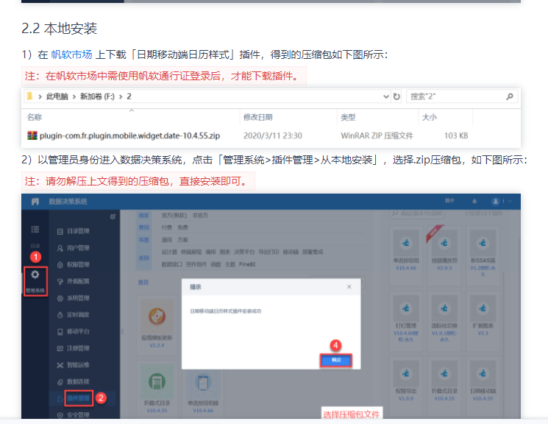Sort files by the 修改日期 column header
Viewport: 548px width, 424px height.
(258, 117)
